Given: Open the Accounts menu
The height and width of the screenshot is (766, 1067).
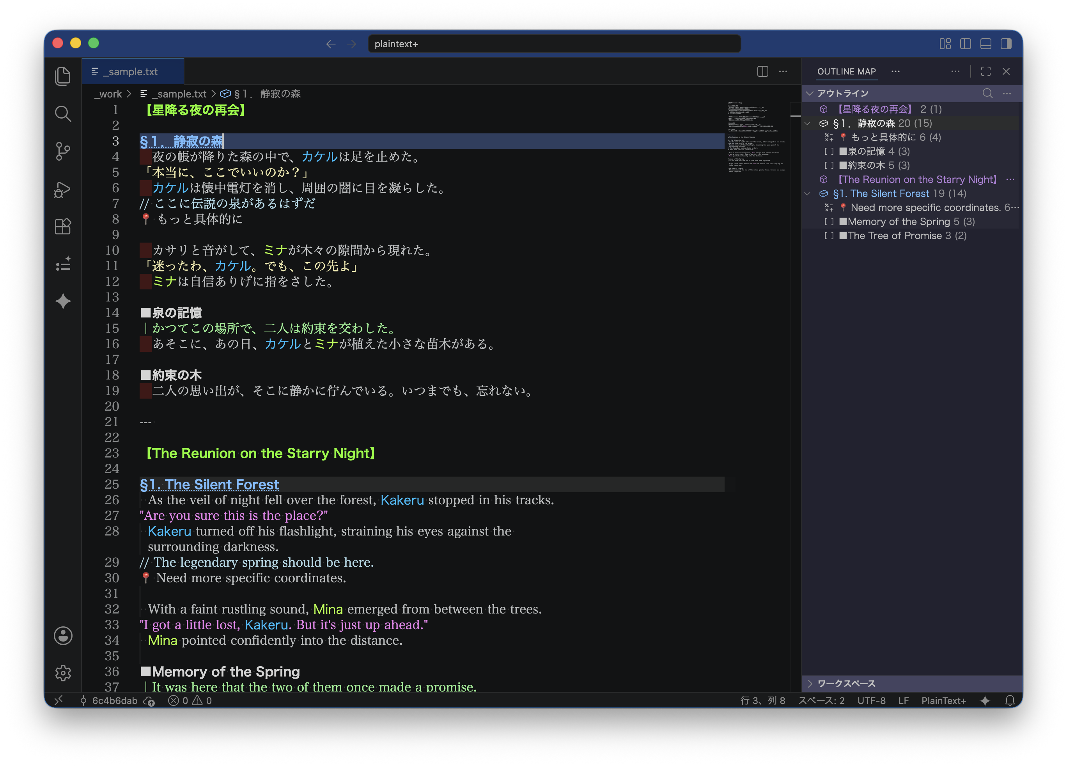Looking at the screenshot, I should click(x=62, y=636).
